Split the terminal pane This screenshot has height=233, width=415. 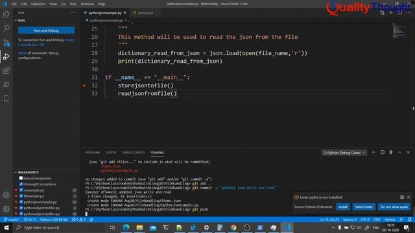(x=383, y=153)
